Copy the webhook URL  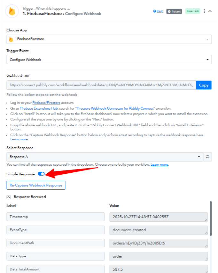[204, 85]
